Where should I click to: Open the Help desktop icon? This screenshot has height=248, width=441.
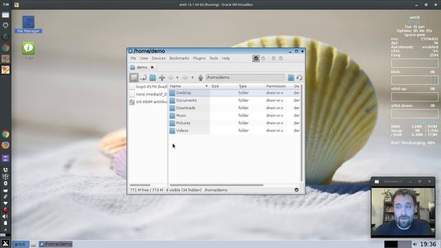[28, 50]
